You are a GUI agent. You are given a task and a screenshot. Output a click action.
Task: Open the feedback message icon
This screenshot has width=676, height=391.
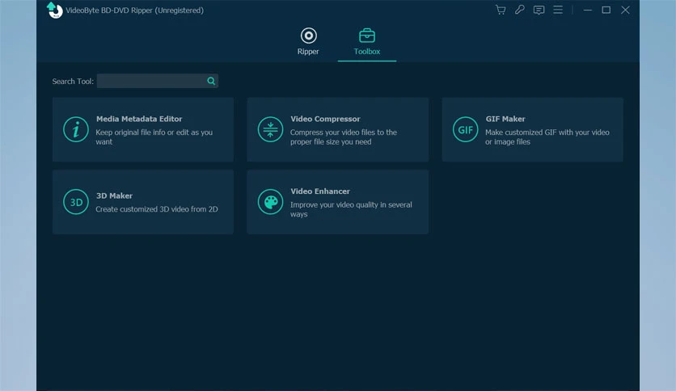click(539, 10)
